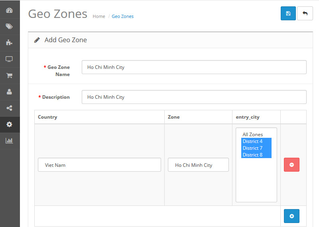
Task: Open the Extensions puzzle piece icon
Action: click(x=9, y=43)
